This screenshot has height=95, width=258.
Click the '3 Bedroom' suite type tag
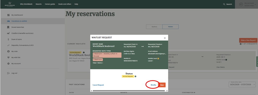point(98,60)
